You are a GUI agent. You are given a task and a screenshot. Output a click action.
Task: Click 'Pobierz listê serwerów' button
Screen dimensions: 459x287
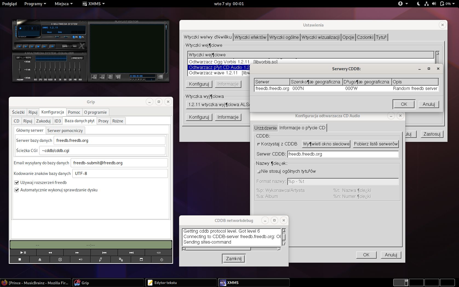click(375, 144)
